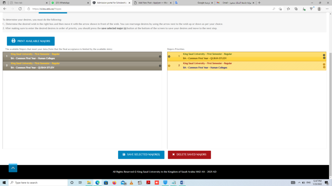Screen dimensions: 332x186
Task: Open Microsoft Store from taskbar
Action: tap(106, 183)
